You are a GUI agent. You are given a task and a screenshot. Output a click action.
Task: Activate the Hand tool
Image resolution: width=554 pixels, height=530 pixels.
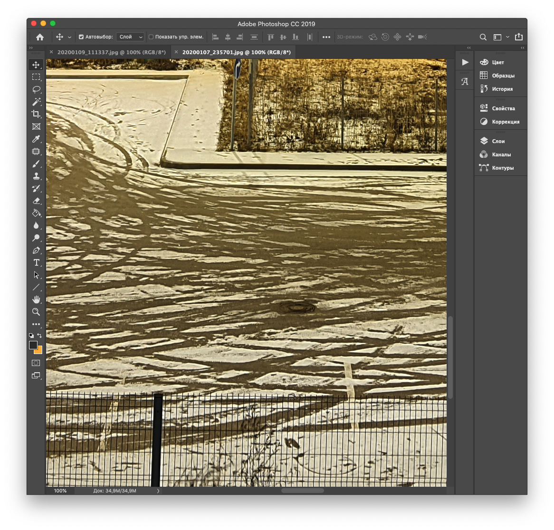point(36,299)
